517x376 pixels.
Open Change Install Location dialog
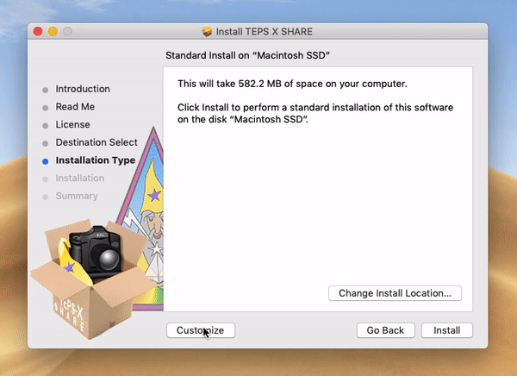pyautogui.click(x=395, y=293)
